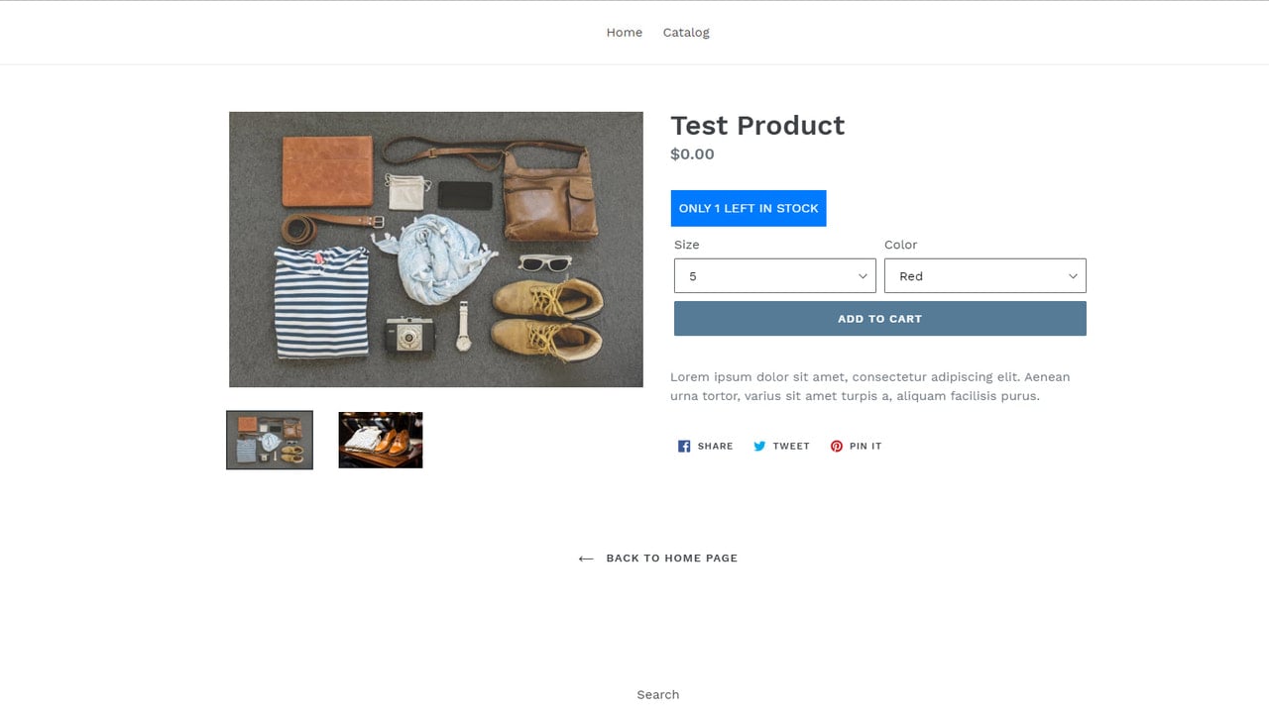Click Only 1 Left in Stock badge
This screenshot has width=1269, height=713.
coord(749,208)
